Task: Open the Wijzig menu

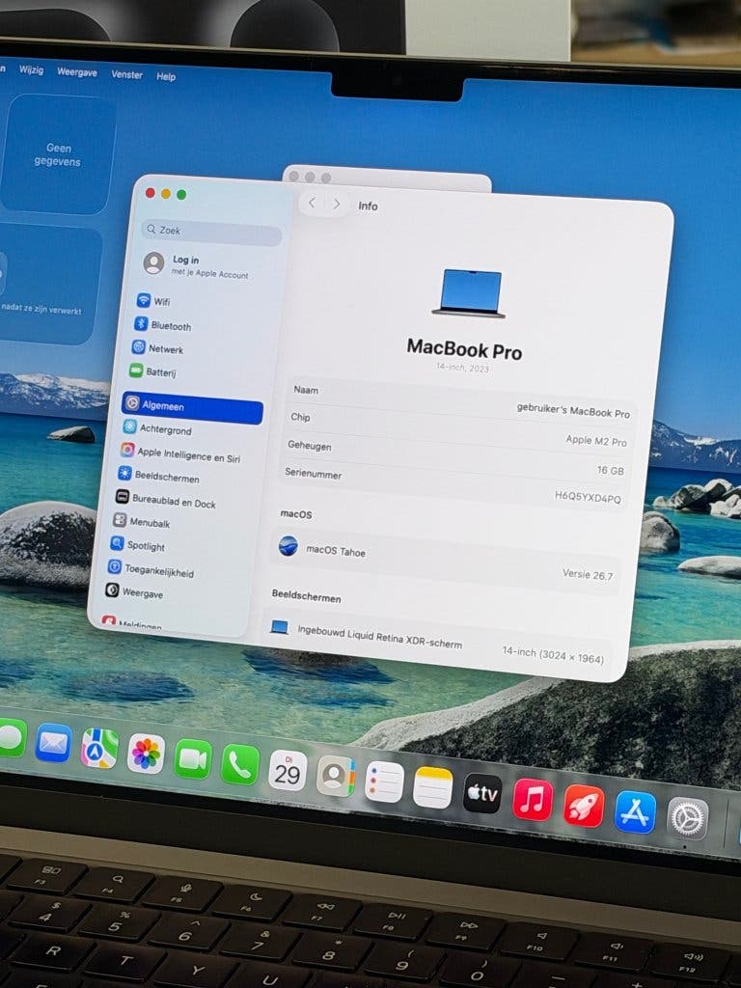Action: click(x=32, y=69)
